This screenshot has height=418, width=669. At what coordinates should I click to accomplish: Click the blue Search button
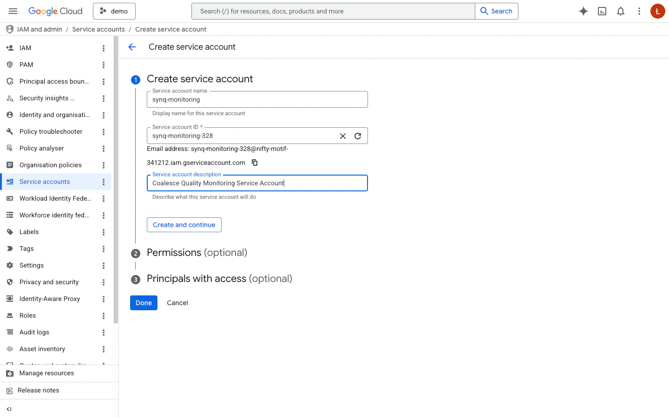point(497,11)
